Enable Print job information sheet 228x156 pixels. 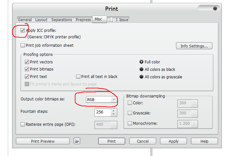(23, 45)
